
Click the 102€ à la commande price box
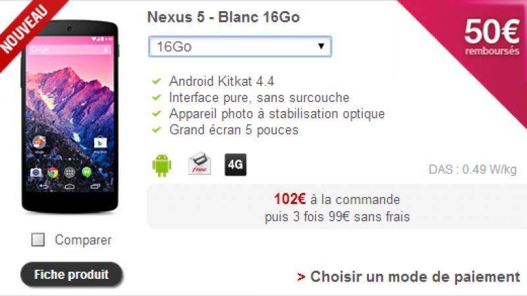[337, 207]
